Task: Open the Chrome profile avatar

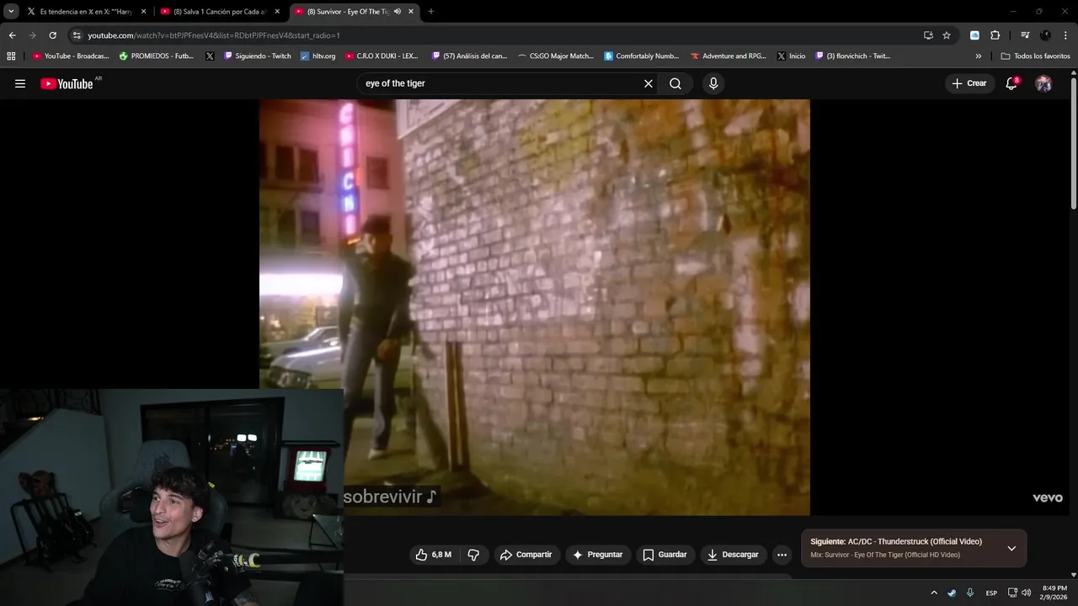Action: tap(1045, 35)
